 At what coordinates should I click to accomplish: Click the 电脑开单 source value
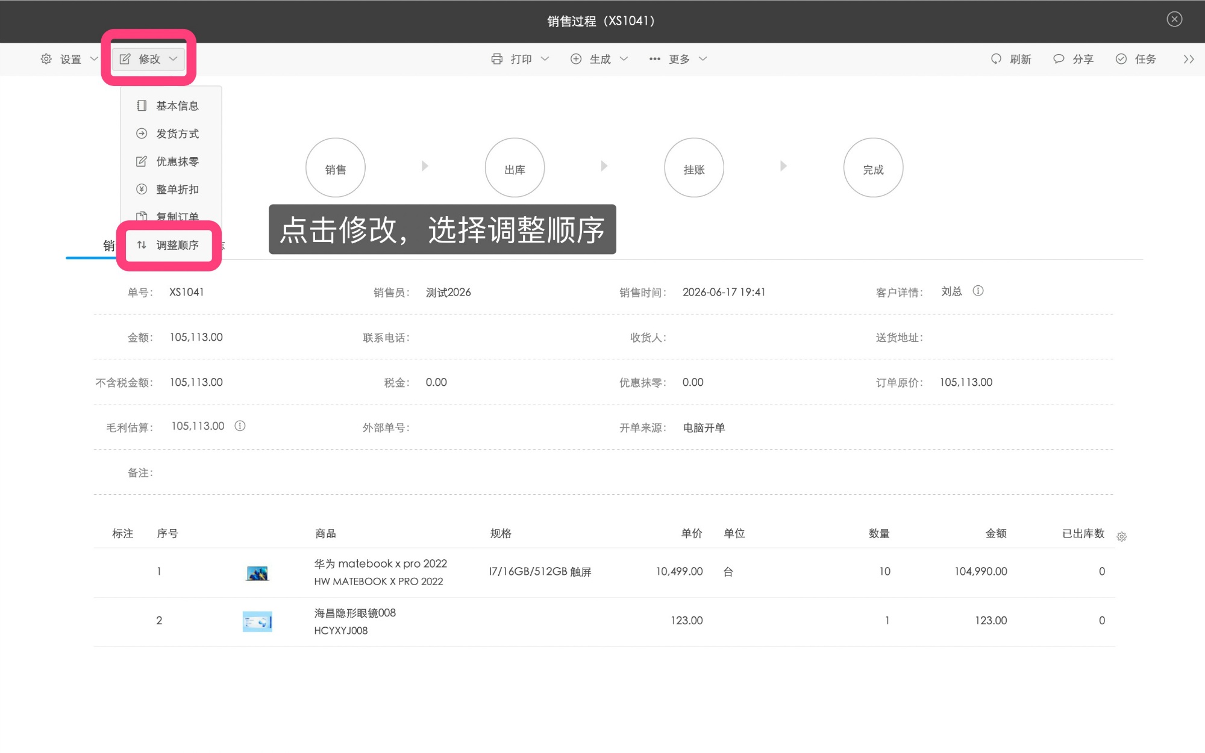(704, 428)
